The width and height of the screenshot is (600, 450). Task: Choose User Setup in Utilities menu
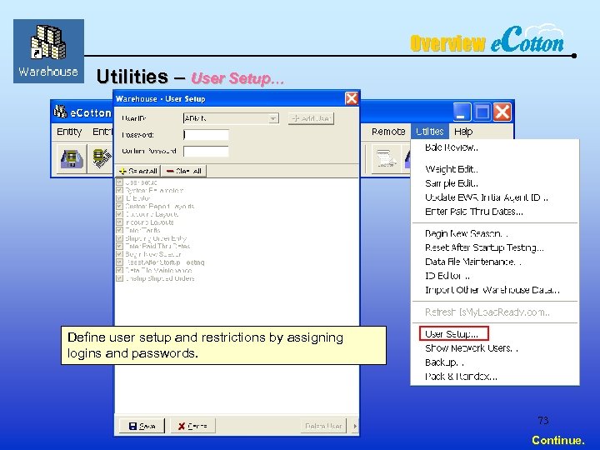[454, 333]
